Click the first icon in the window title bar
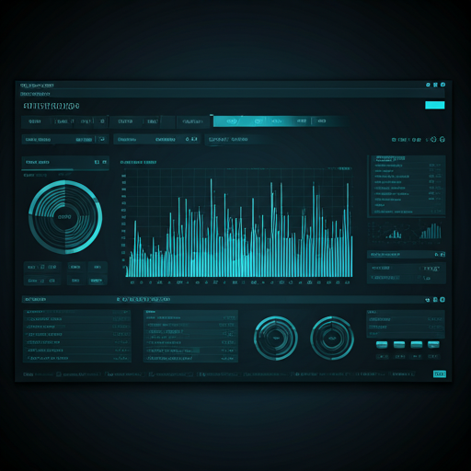Screen dimensions: 471x471 (x=428, y=85)
